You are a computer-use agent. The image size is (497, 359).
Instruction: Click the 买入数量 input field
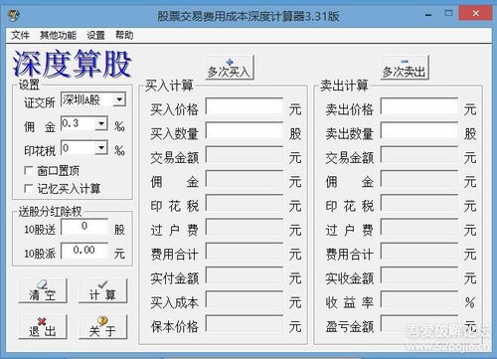coord(245,130)
